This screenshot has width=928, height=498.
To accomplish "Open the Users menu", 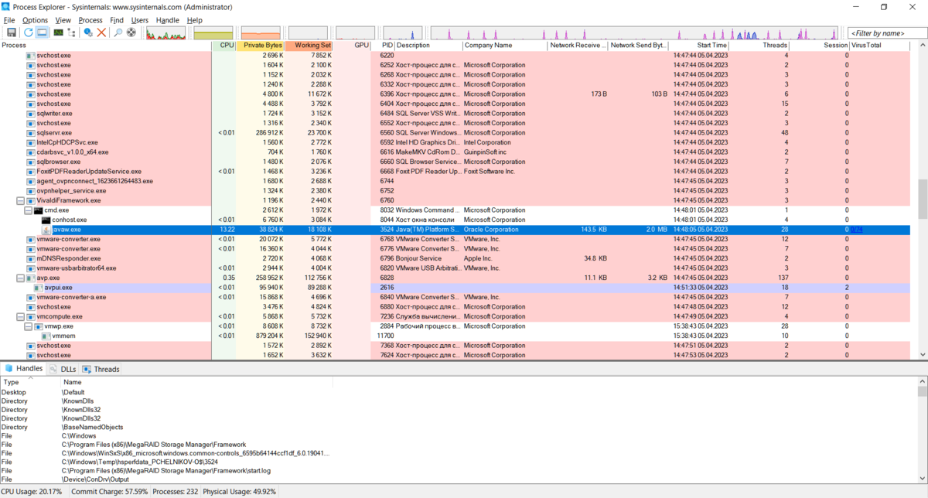I will pyautogui.click(x=140, y=20).
